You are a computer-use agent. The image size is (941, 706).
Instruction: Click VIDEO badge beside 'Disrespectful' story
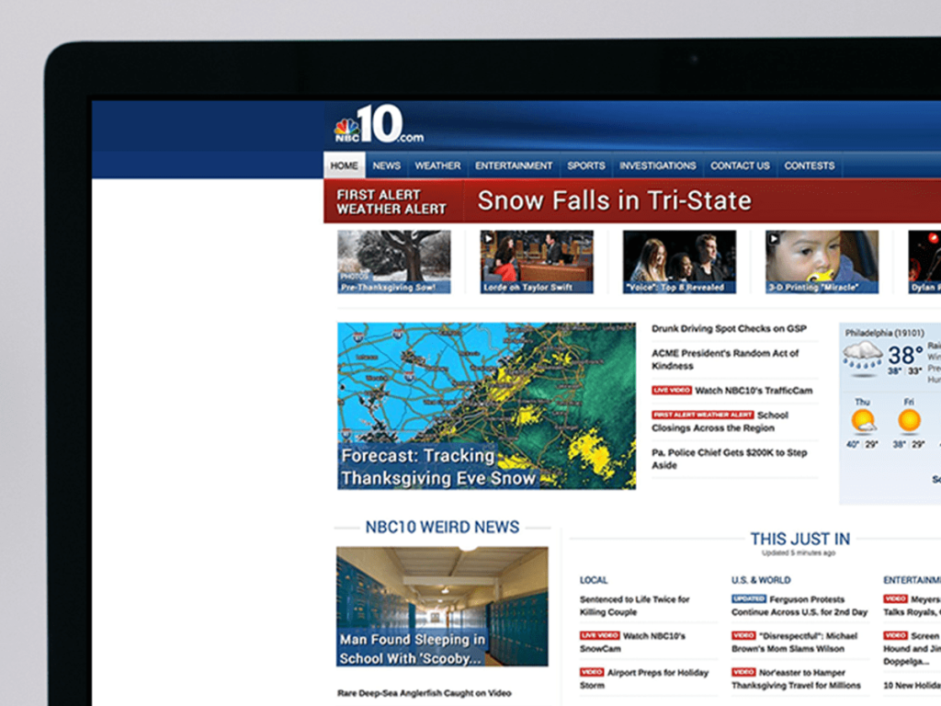743,635
